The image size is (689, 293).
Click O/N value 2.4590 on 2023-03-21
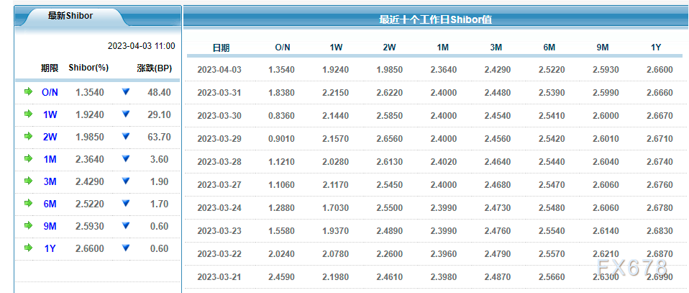(282, 276)
